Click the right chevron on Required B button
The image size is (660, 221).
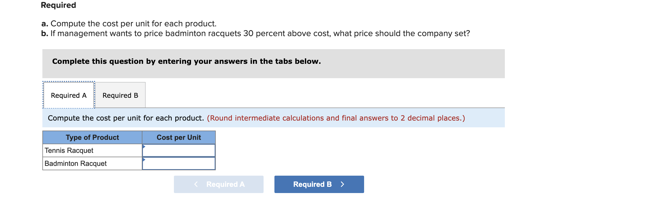[343, 184]
